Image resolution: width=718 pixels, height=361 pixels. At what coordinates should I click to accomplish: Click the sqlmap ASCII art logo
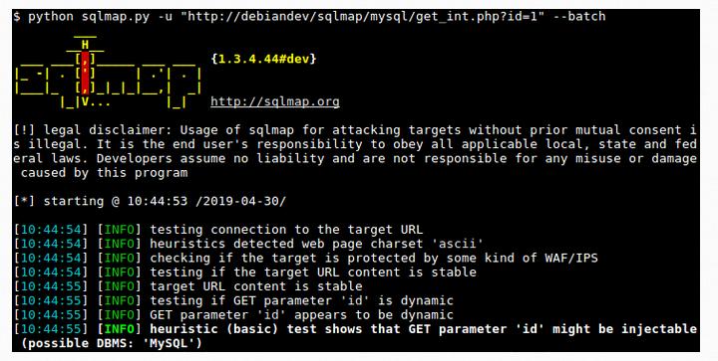pos(108,72)
